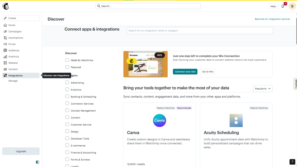Click the Forms icon in sidebar

(5, 44)
